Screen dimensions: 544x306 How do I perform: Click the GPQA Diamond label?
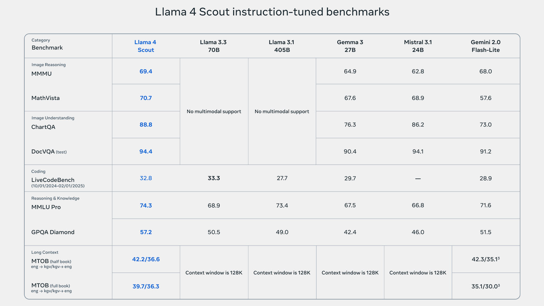click(53, 232)
